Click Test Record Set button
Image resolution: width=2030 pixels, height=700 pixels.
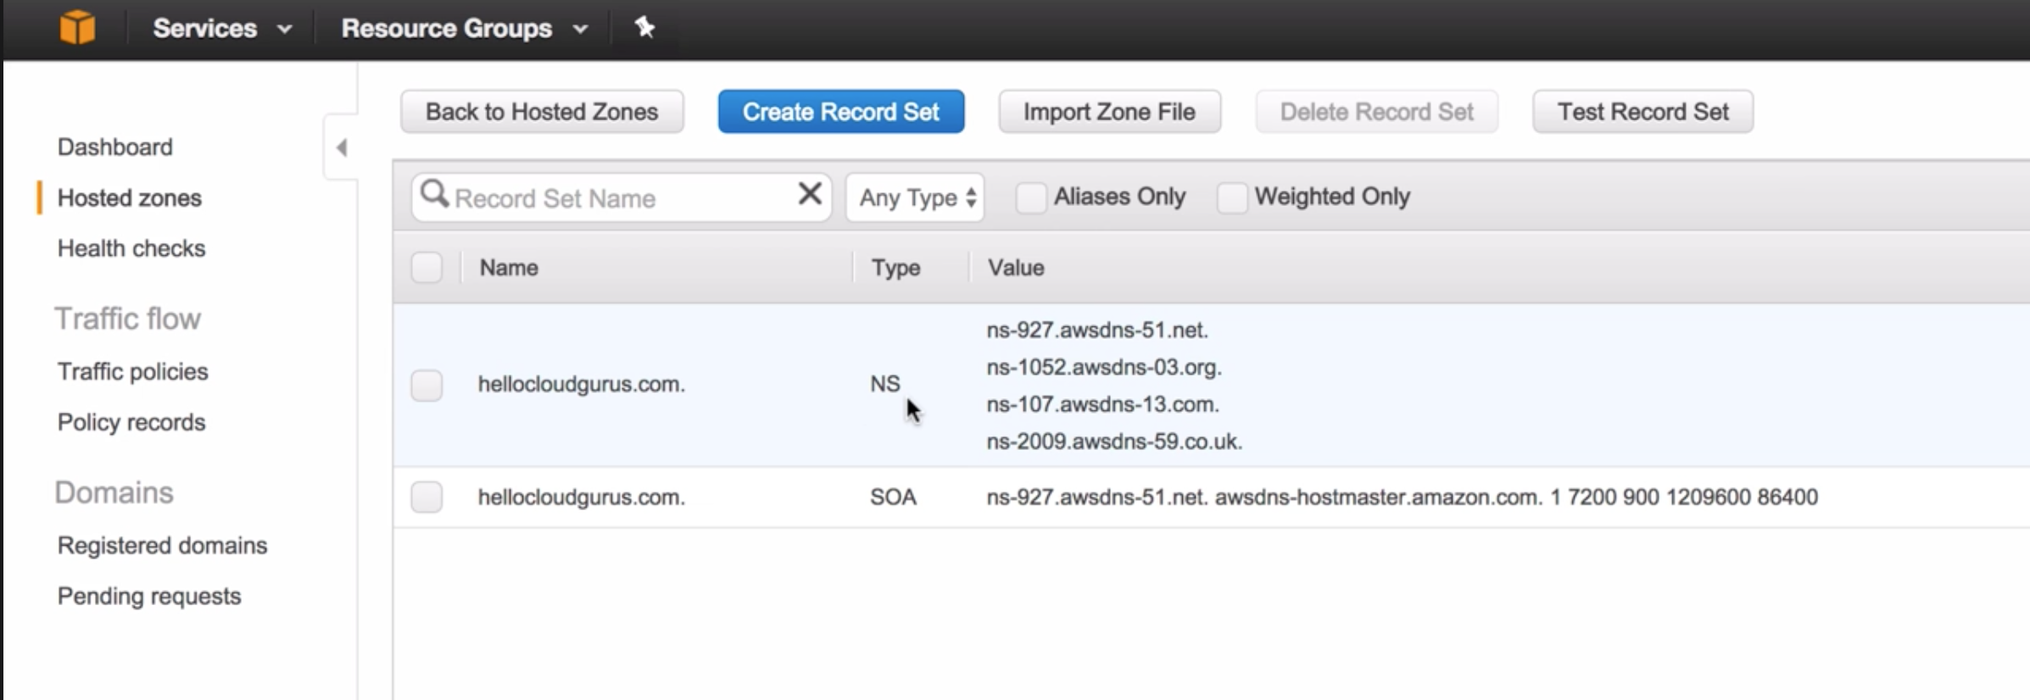pyautogui.click(x=1642, y=112)
